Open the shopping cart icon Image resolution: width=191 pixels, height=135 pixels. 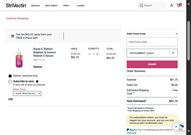[x=179, y=5]
